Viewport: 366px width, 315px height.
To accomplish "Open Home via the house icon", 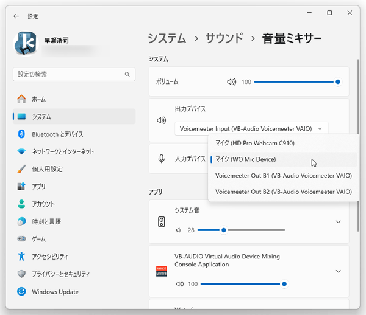I will [x=21, y=99].
